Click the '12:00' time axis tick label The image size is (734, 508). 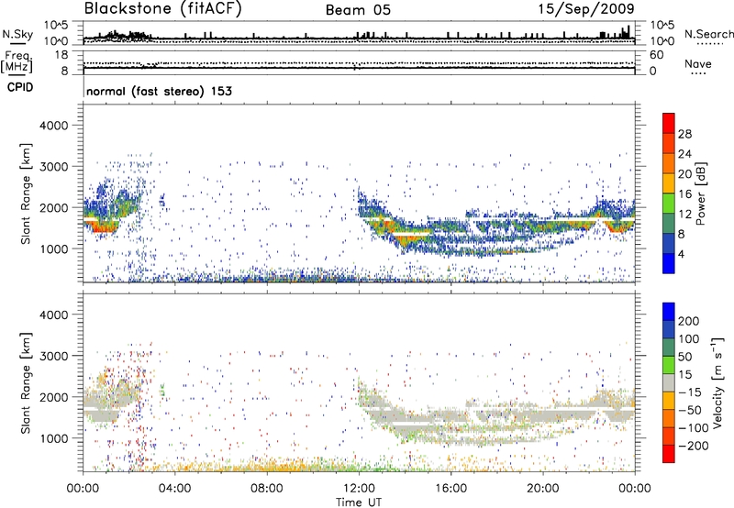[359, 489]
